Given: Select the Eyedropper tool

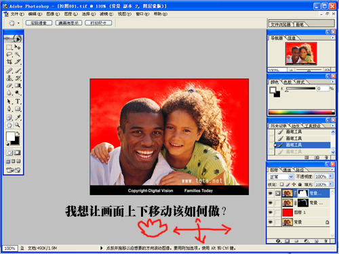Looking at the screenshot, I should click(x=18, y=118).
